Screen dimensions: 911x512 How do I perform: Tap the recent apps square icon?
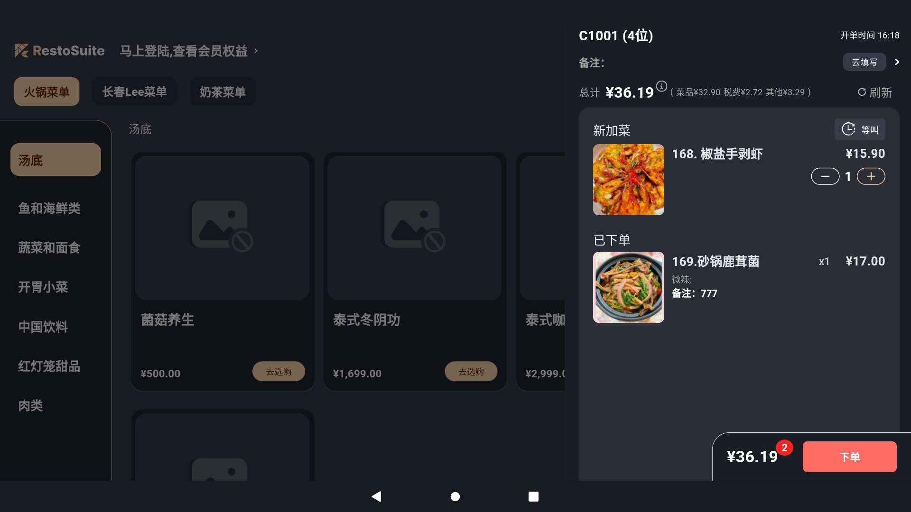click(x=533, y=496)
